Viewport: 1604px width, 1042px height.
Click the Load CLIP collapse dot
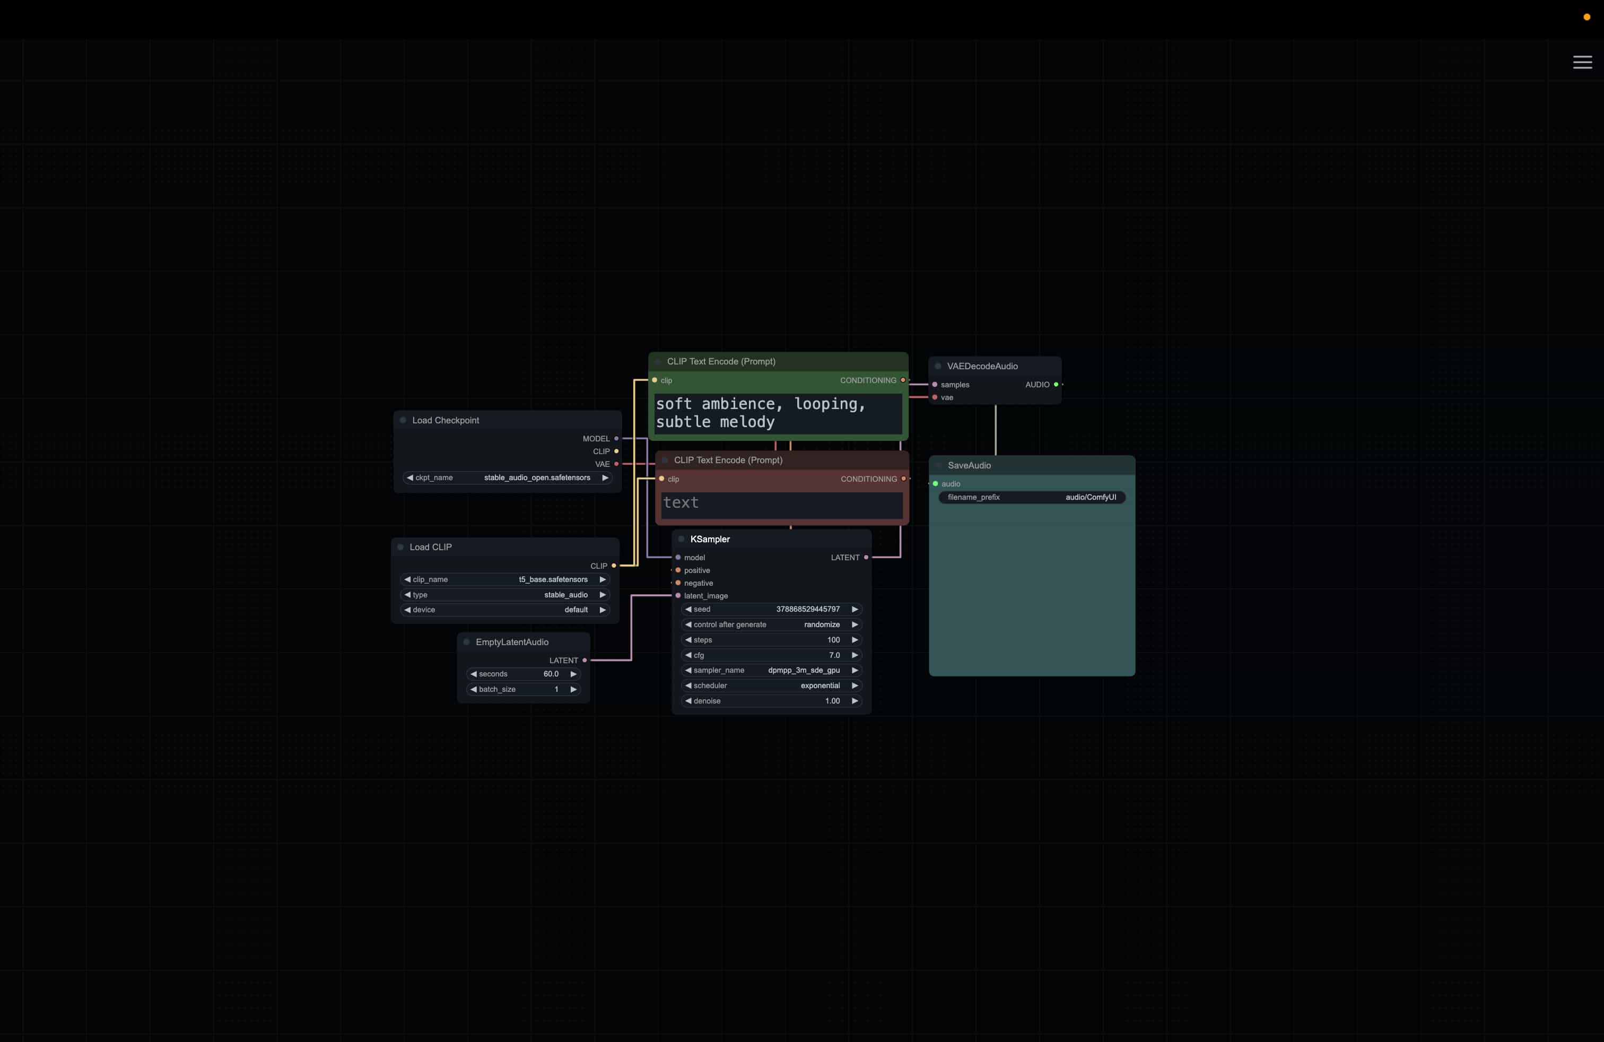400,546
